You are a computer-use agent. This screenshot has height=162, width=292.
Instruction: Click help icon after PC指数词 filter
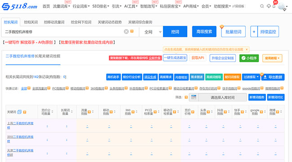(67, 88)
